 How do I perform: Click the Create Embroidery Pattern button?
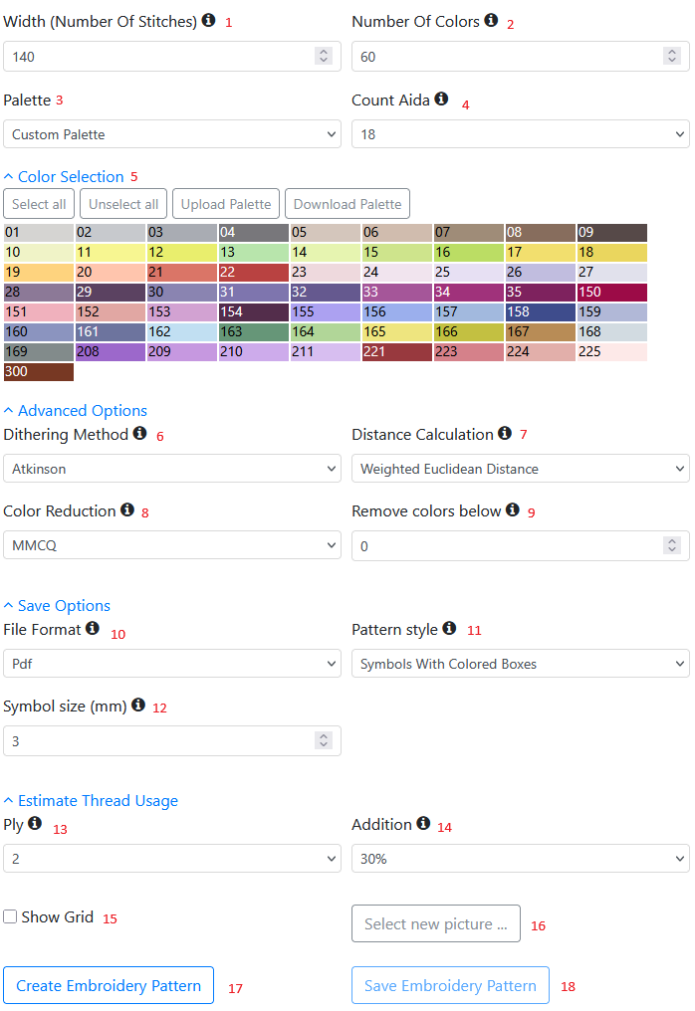pos(109,985)
